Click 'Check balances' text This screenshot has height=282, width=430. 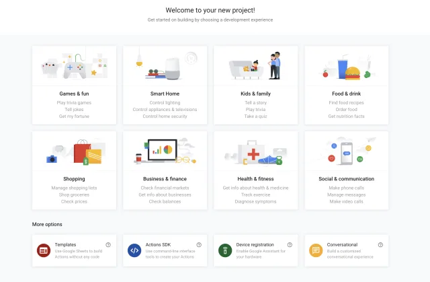[x=165, y=201]
